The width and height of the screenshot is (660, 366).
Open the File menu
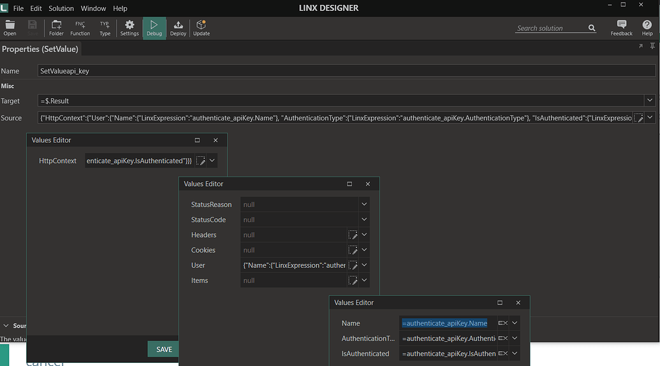point(18,8)
